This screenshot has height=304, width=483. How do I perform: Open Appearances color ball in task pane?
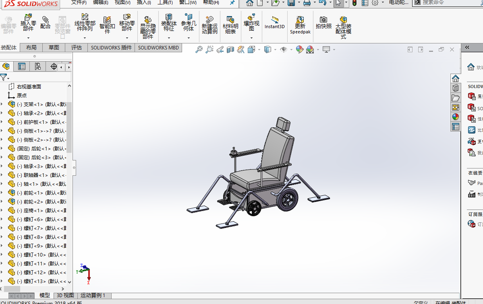(456, 117)
